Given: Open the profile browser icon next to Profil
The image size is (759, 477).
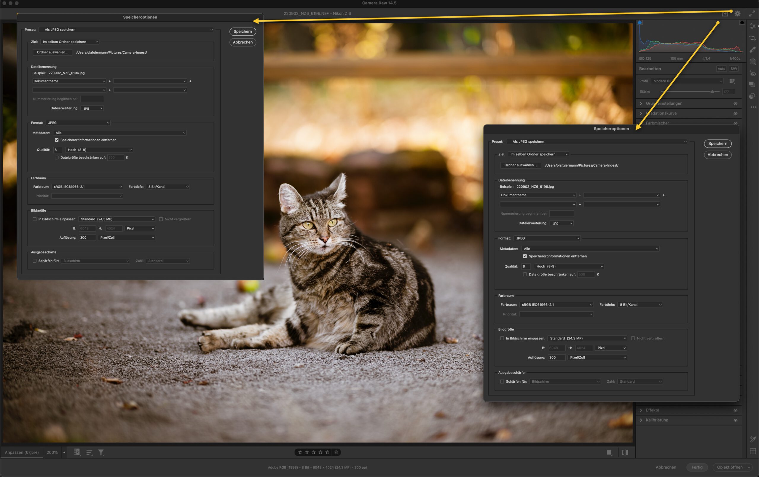Looking at the screenshot, I should [x=732, y=81].
